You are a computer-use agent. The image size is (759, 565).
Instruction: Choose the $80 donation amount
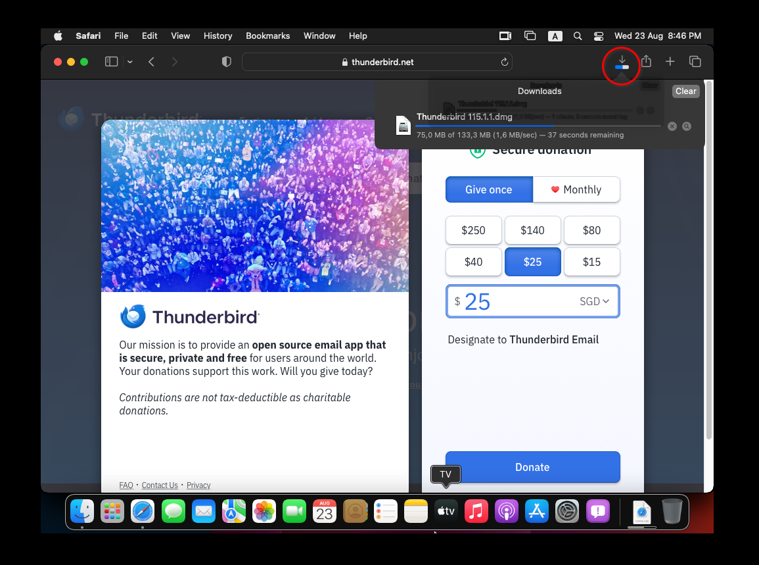tap(591, 230)
